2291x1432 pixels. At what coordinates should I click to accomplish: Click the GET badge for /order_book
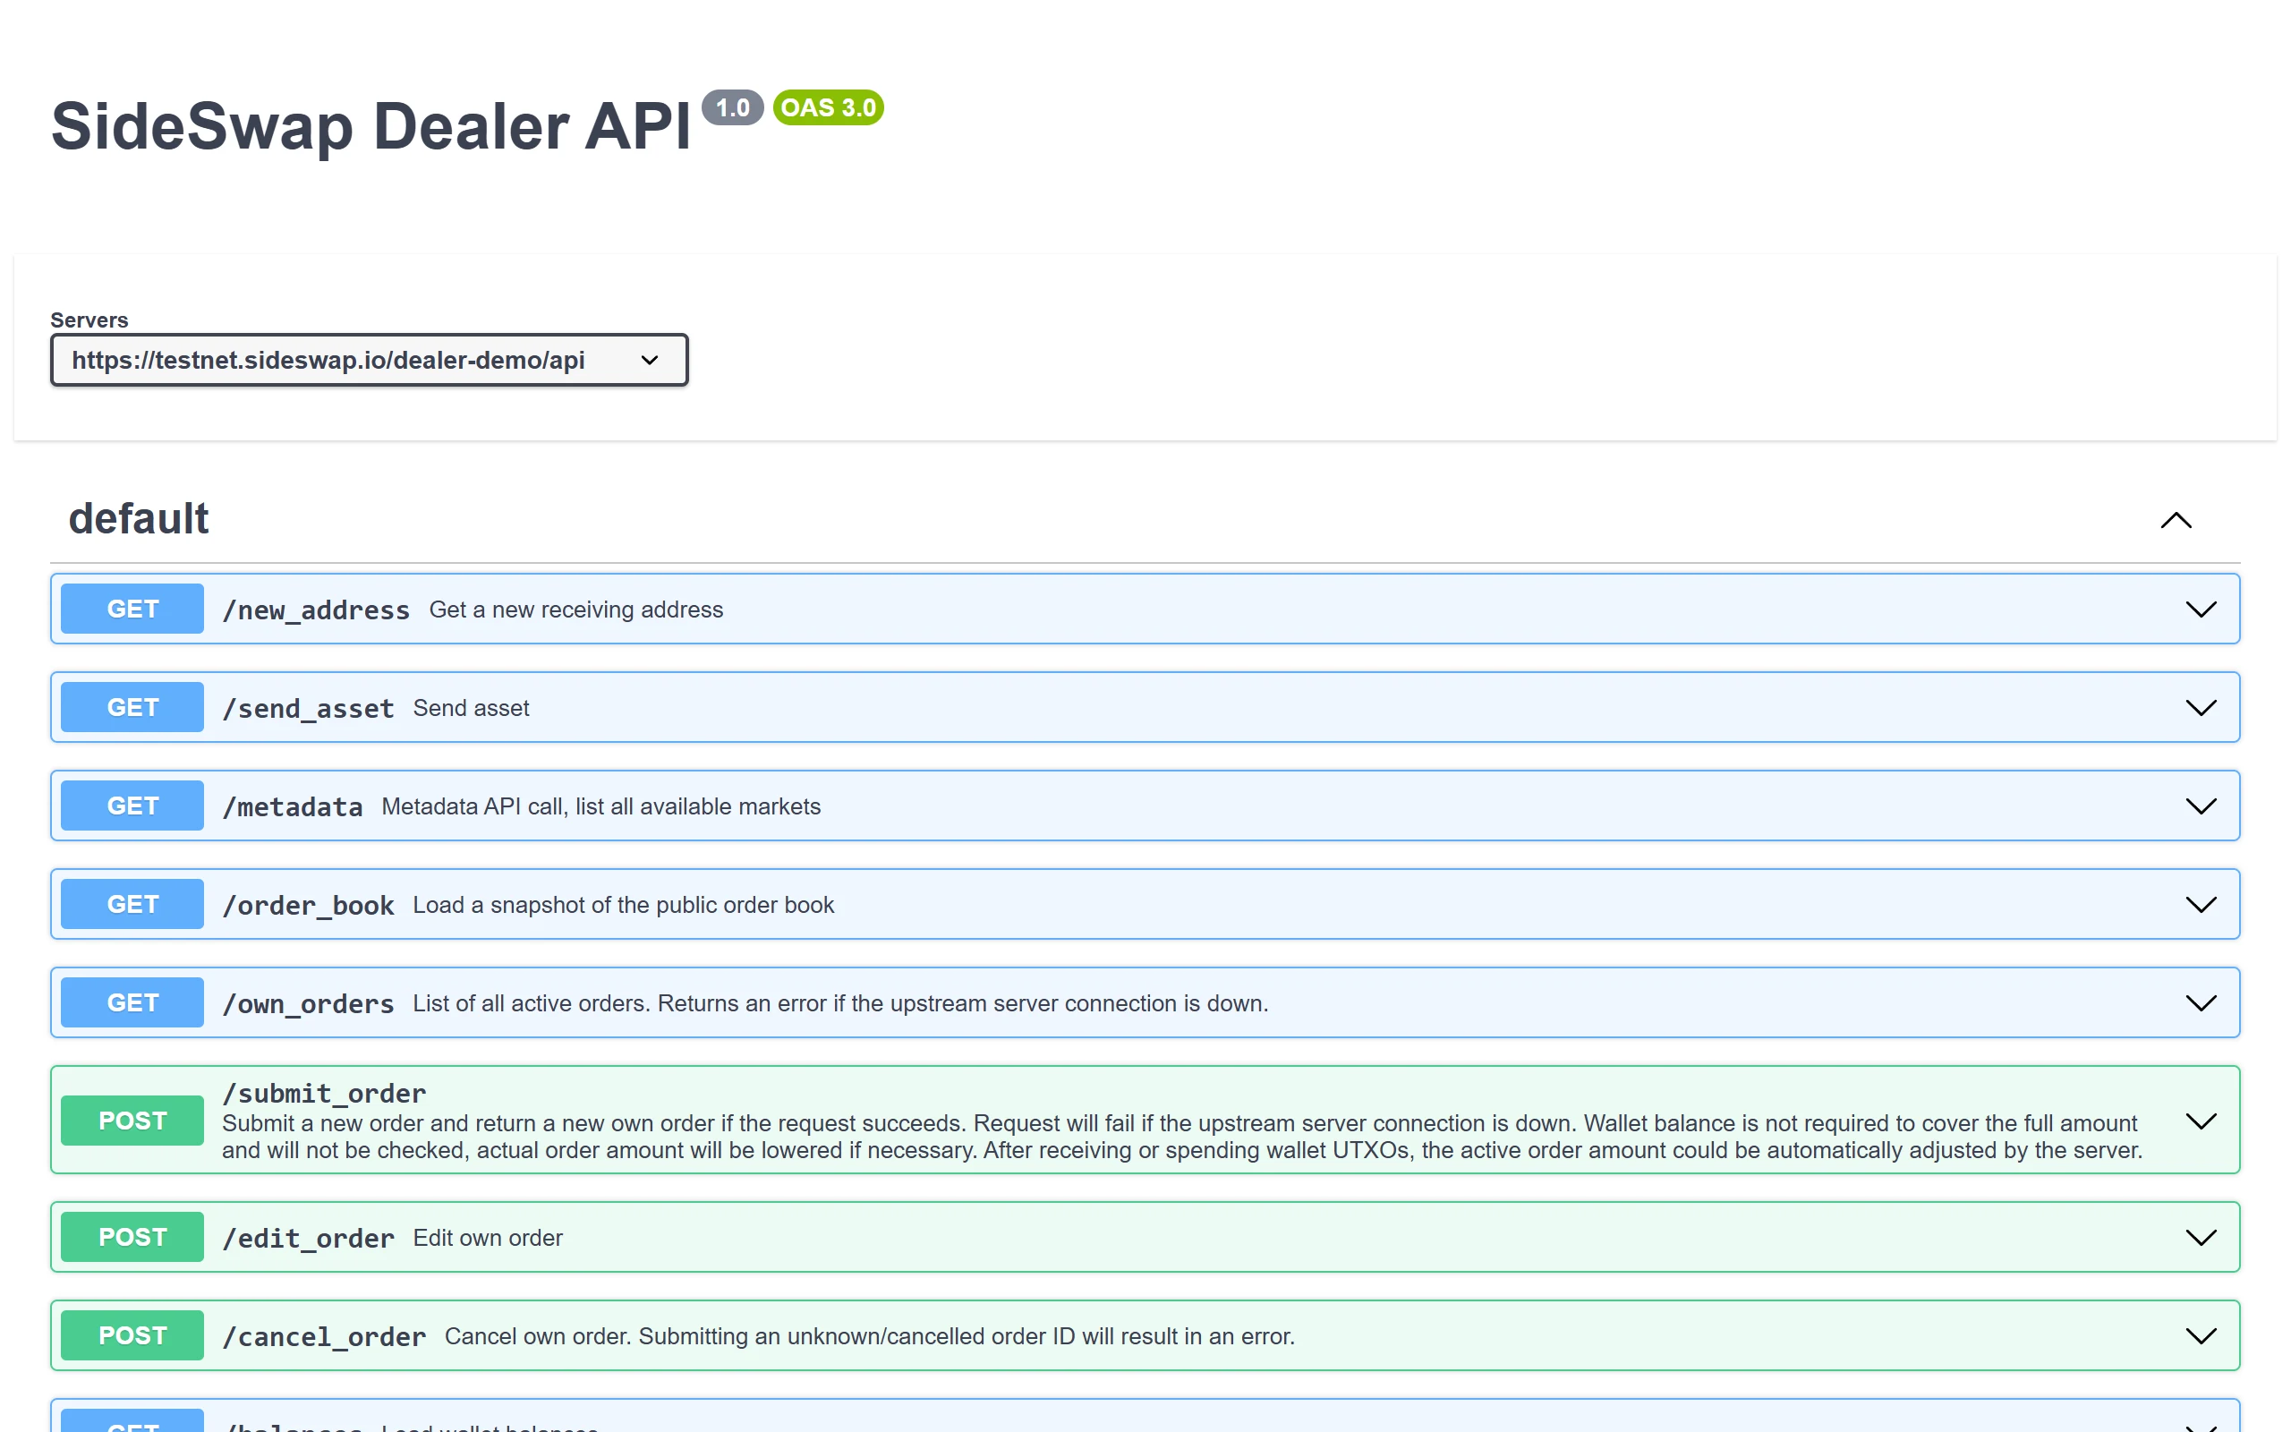pyautogui.click(x=132, y=905)
